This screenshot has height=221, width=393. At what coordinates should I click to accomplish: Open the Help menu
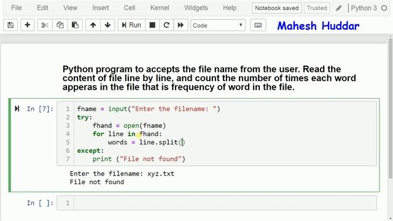click(x=230, y=8)
